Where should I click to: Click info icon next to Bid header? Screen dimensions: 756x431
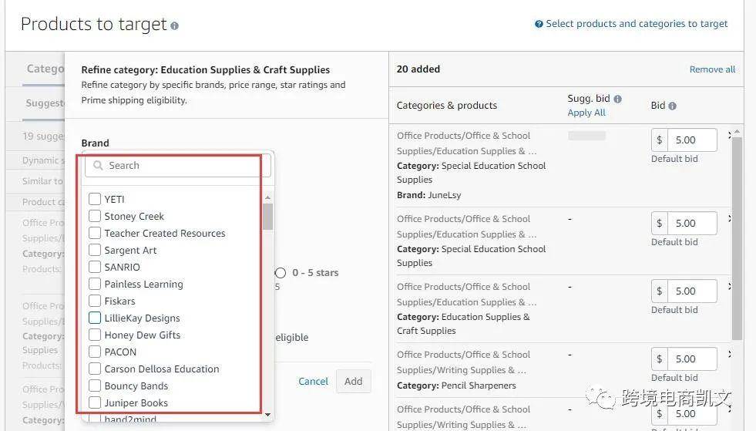point(672,106)
